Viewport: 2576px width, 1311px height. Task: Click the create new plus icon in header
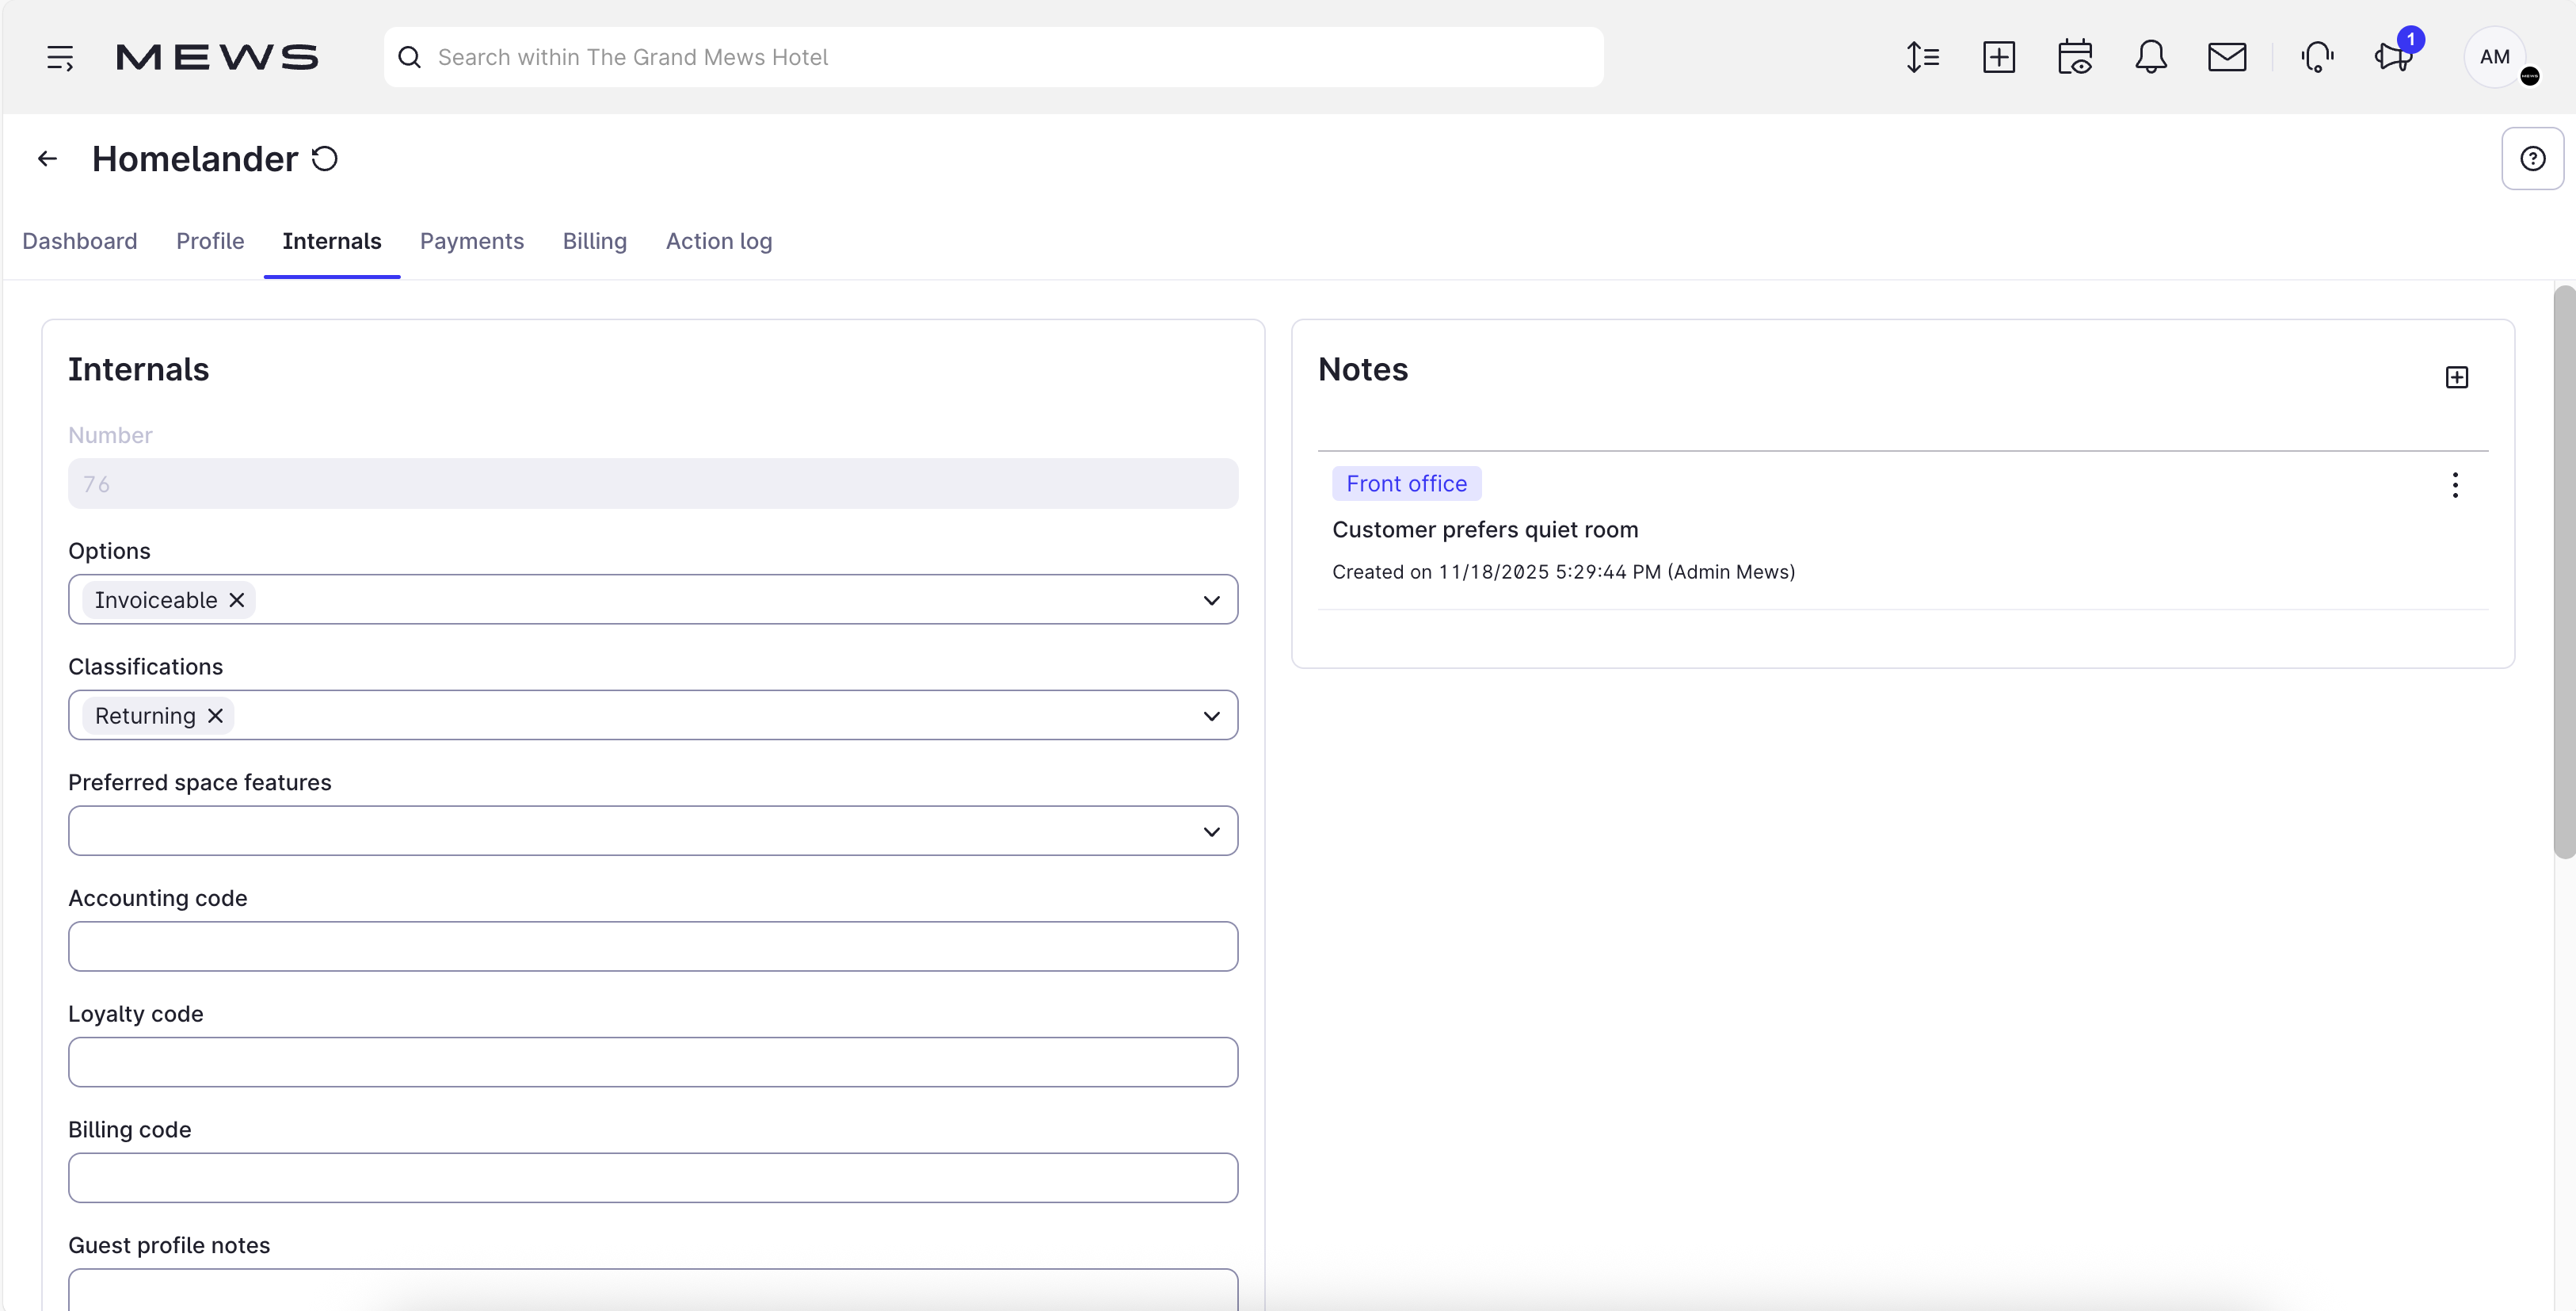tap(1999, 57)
